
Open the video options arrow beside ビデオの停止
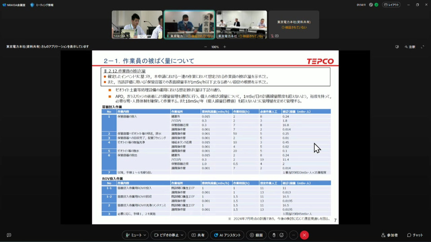click(x=182, y=235)
